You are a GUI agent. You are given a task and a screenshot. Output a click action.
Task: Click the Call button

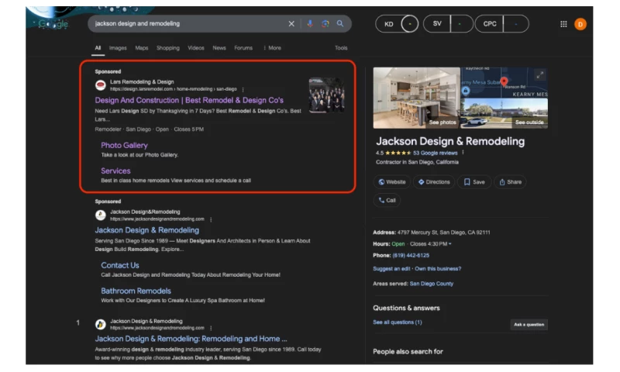pyautogui.click(x=387, y=201)
